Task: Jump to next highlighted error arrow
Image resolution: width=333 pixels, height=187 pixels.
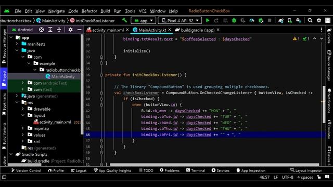Action: (322, 38)
